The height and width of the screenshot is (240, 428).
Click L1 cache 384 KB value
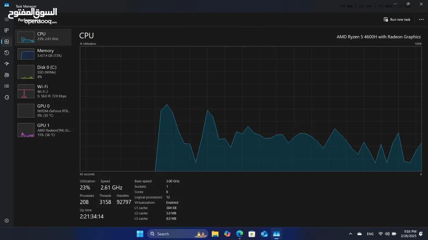tap(171, 208)
